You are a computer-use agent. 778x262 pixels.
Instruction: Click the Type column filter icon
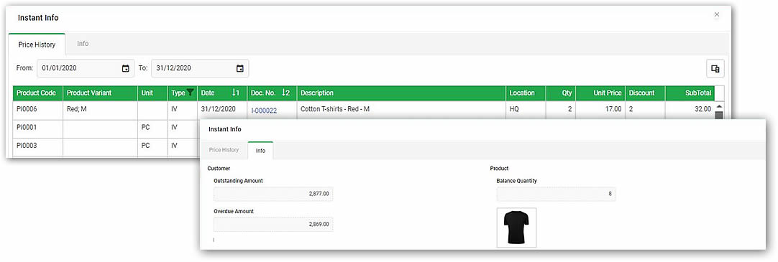tap(190, 93)
